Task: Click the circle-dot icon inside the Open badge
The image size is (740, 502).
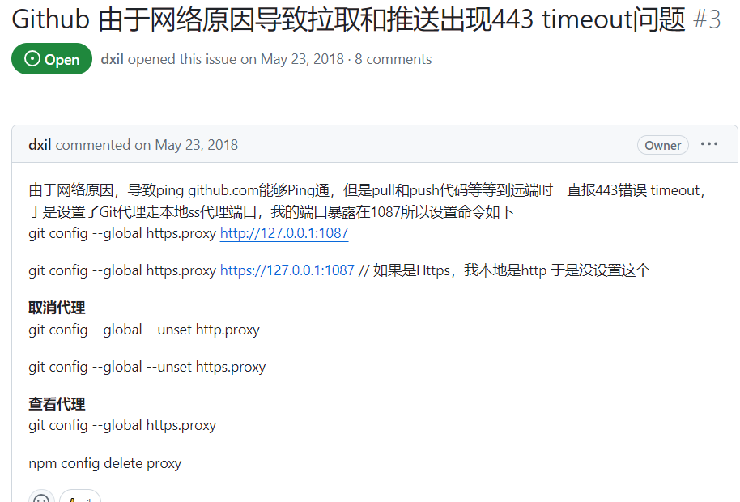Action: 32,59
